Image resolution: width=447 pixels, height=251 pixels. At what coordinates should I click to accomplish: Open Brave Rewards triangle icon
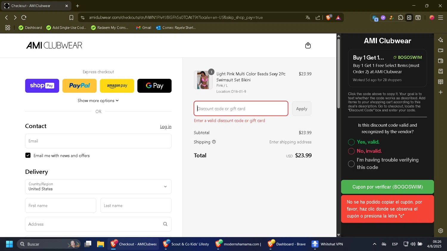(338, 18)
